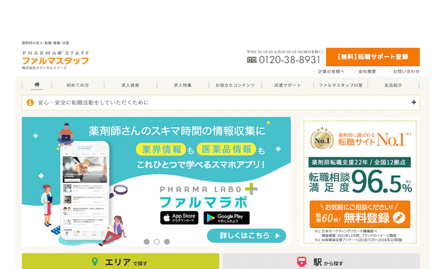
Task: Click the free-dial phone icon
Action: pos(252,60)
